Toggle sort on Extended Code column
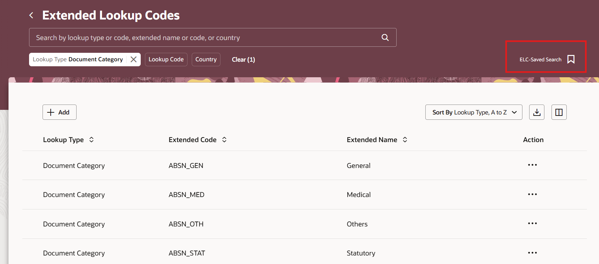The image size is (599, 264). click(x=224, y=140)
